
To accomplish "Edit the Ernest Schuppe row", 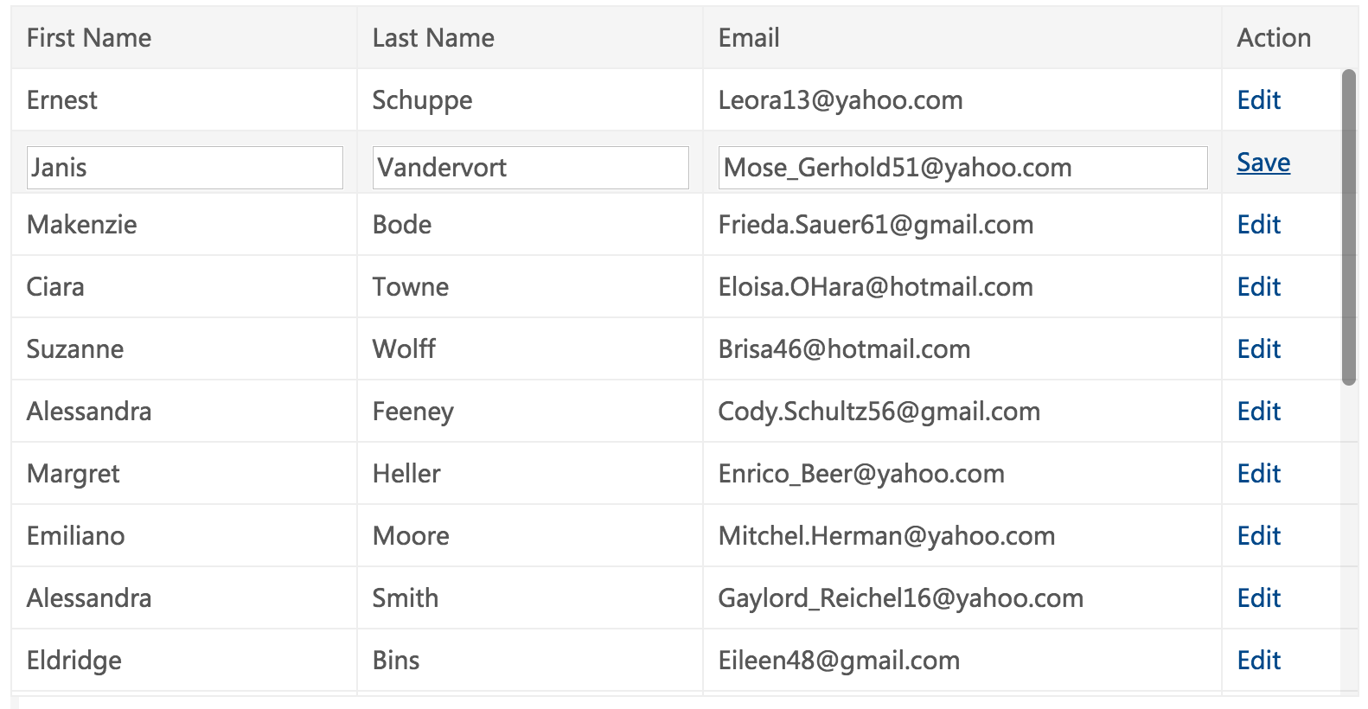I will [1258, 100].
